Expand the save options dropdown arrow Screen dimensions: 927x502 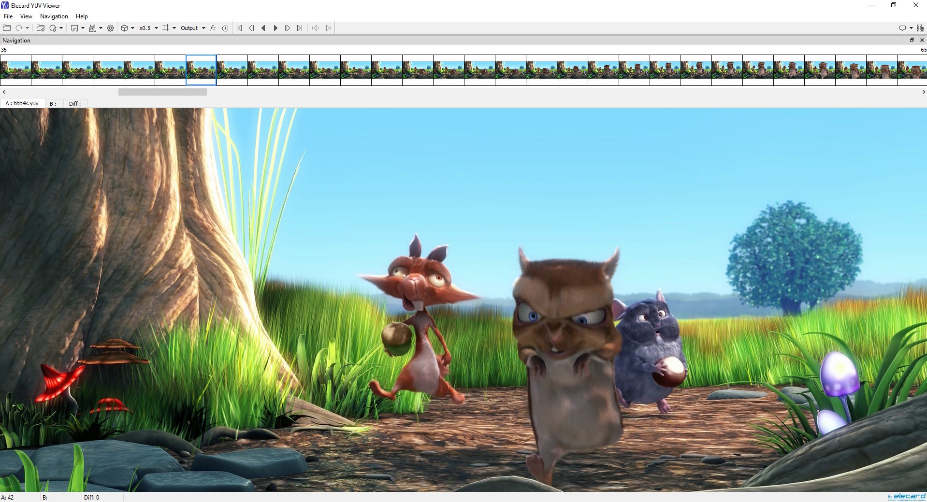(x=83, y=28)
